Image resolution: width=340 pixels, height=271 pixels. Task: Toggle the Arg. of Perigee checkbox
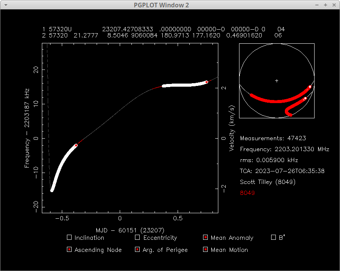tap(137, 250)
